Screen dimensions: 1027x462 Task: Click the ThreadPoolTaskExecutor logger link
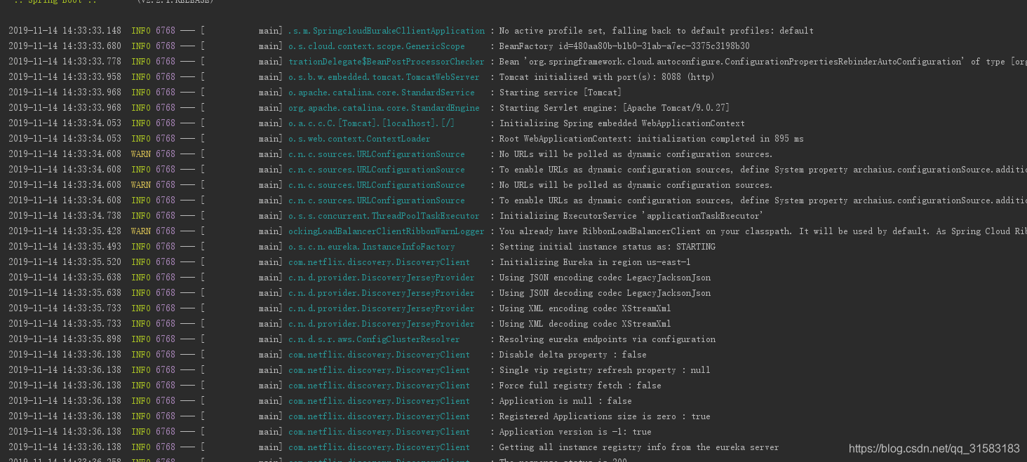coord(385,215)
